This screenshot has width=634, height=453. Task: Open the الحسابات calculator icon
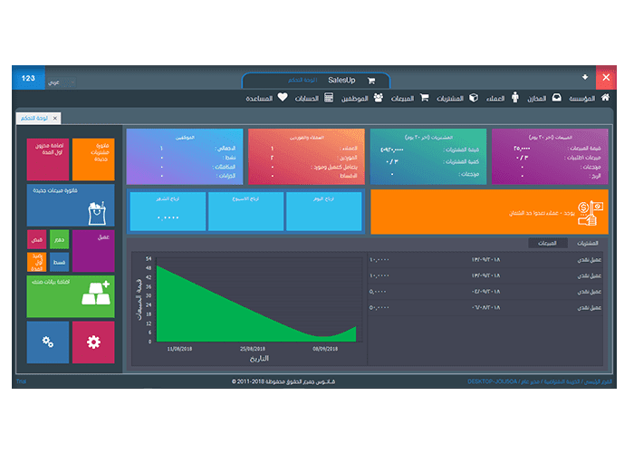(x=329, y=98)
